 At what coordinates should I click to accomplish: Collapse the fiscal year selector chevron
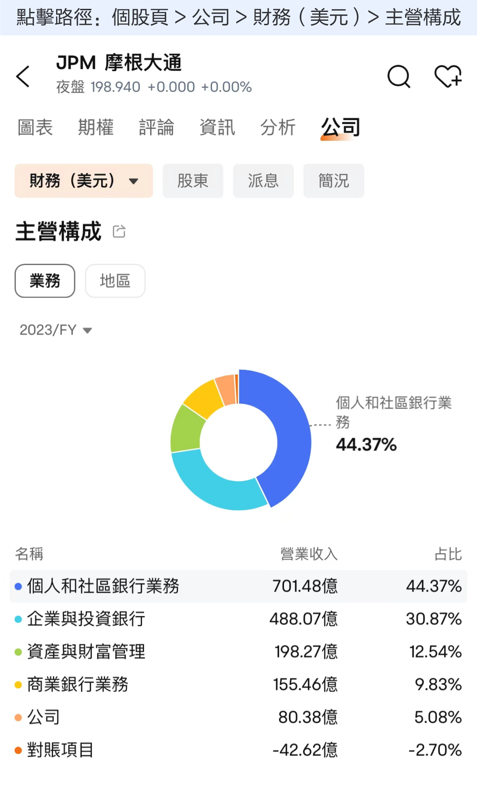pos(87,330)
